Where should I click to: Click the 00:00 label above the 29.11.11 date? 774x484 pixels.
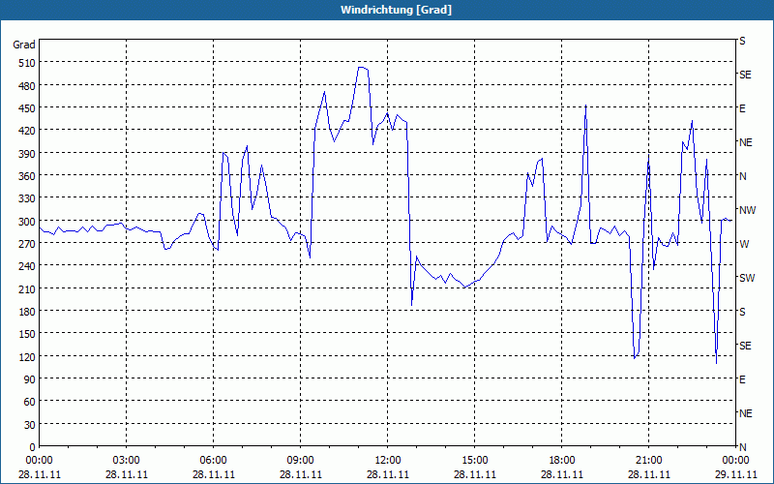[735, 461]
